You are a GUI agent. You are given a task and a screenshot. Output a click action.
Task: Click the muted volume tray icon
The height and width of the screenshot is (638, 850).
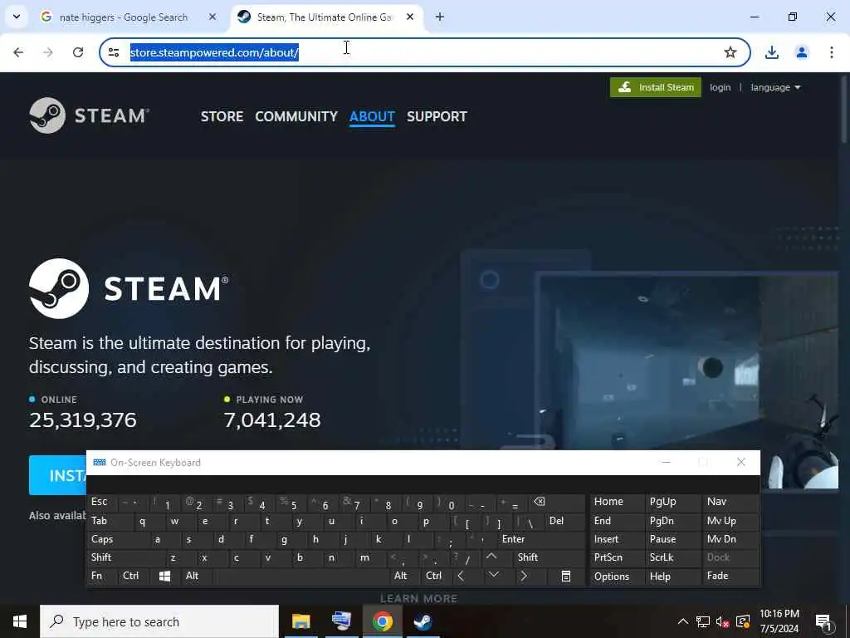click(722, 621)
